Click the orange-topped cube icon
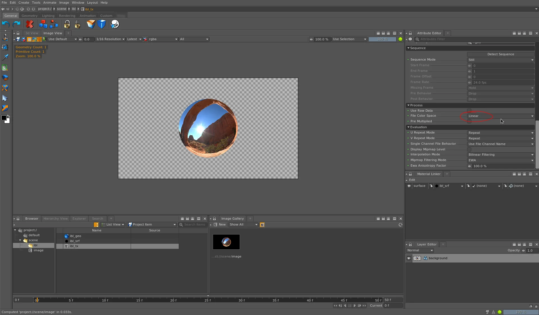Image resolution: width=539 pixels, height=315 pixels. pos(91,24)
